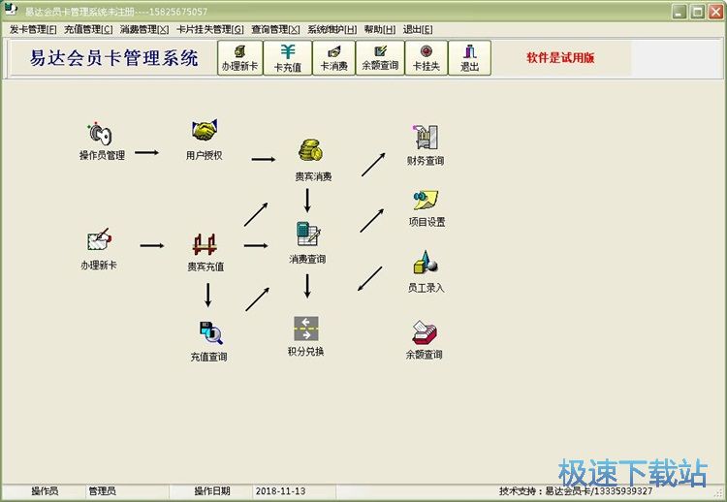
Task: Click the application icon in title bar
Action: coord(11,10)
